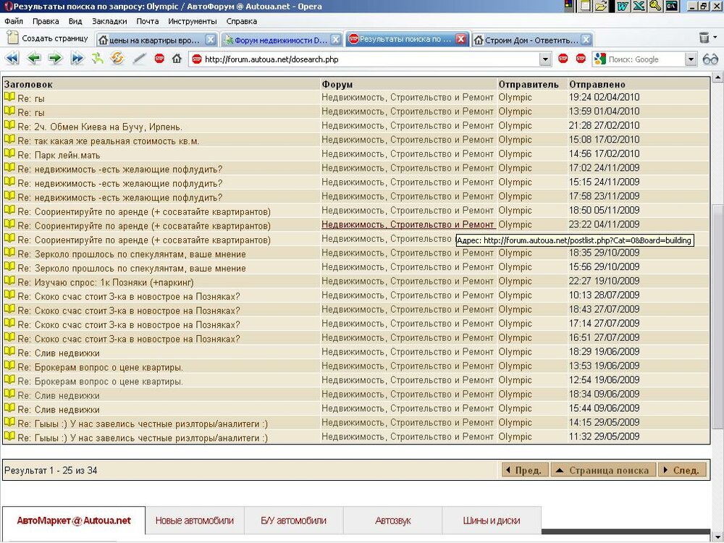
Task: Open the underlined 'Недвижимость, Строительство и Ремонт' forum link
Action: [x=408, y=224]
